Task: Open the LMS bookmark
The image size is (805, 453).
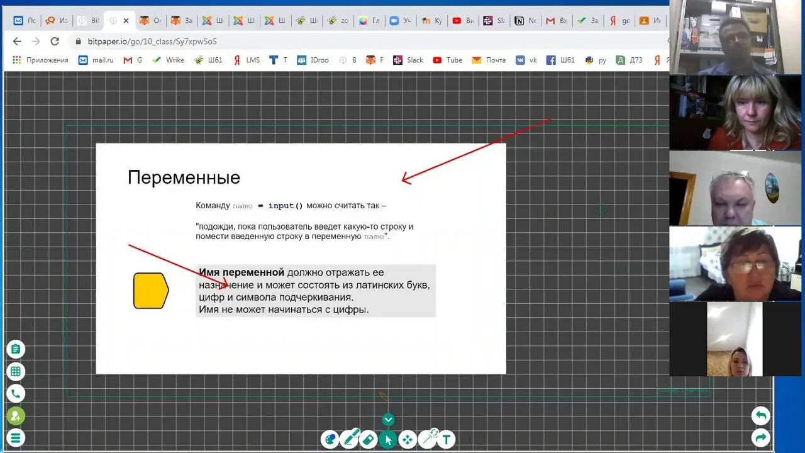Action: [x=246, y=60]
